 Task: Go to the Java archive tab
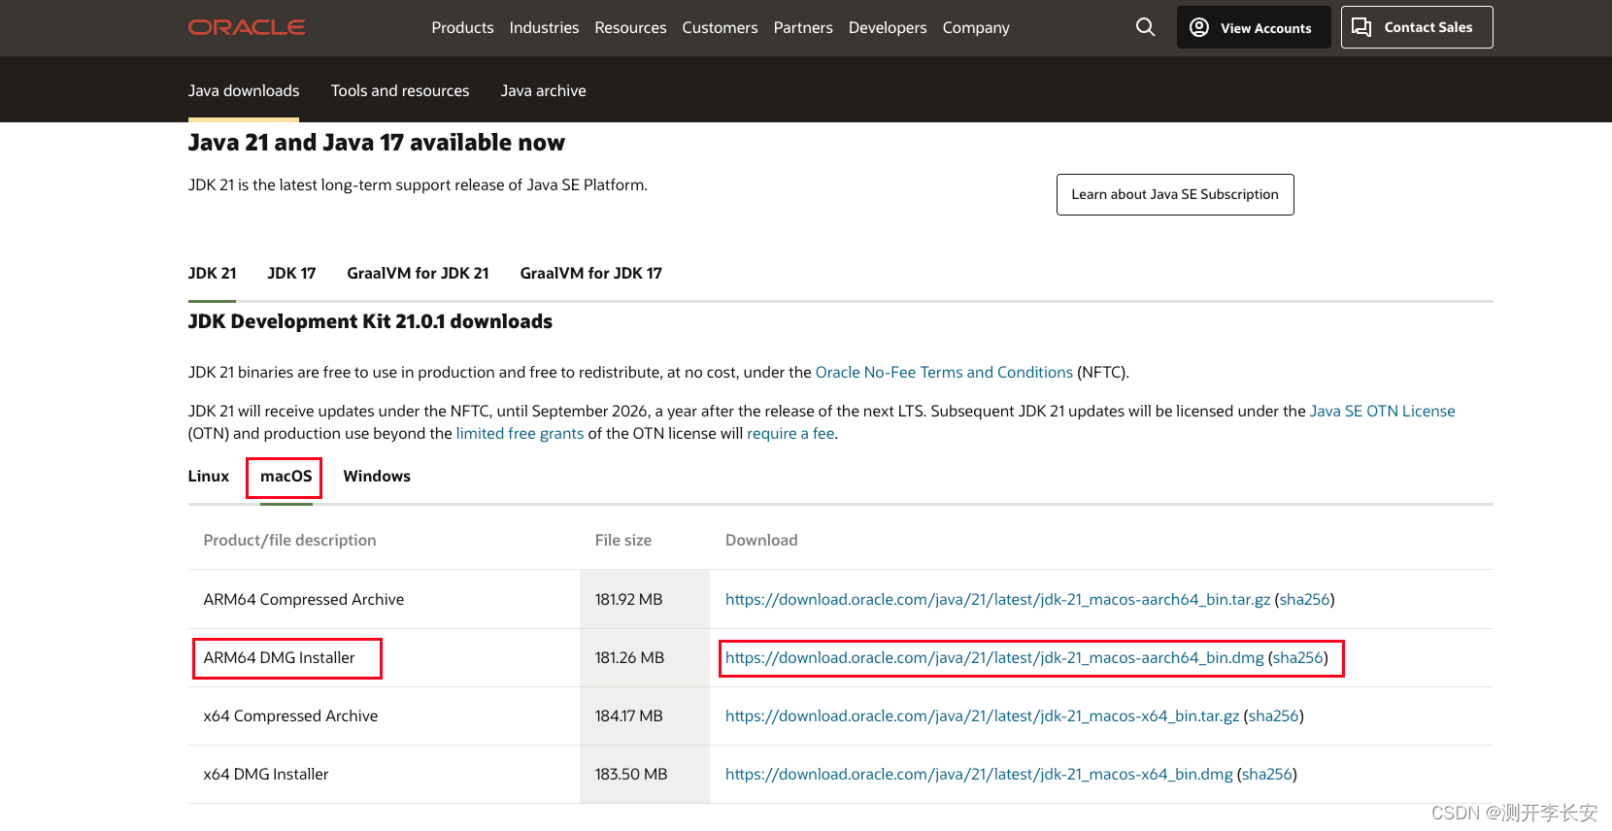tap(543, 90)
